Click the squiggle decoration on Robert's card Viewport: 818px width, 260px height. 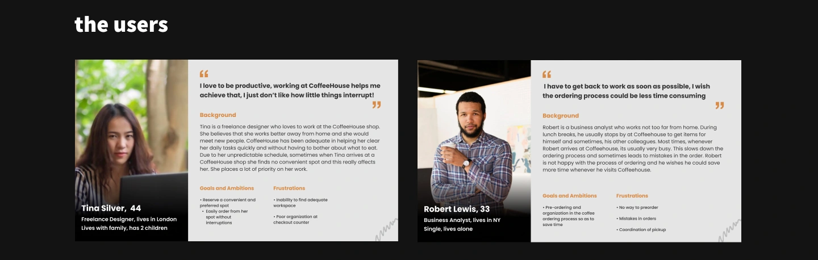(729, 230)
